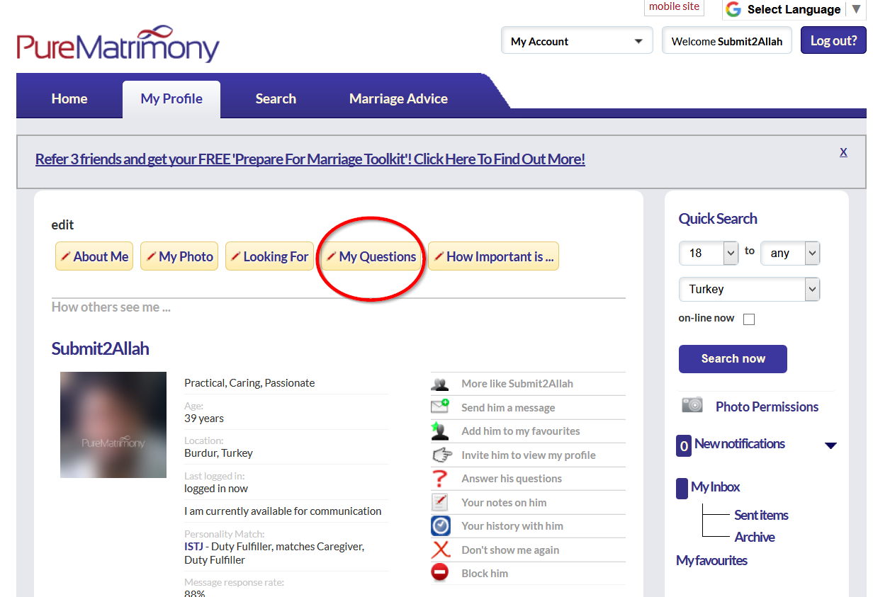This screenshot has height=597, width=873.
Task: Edit My Photo
Action: click(179, 256)
